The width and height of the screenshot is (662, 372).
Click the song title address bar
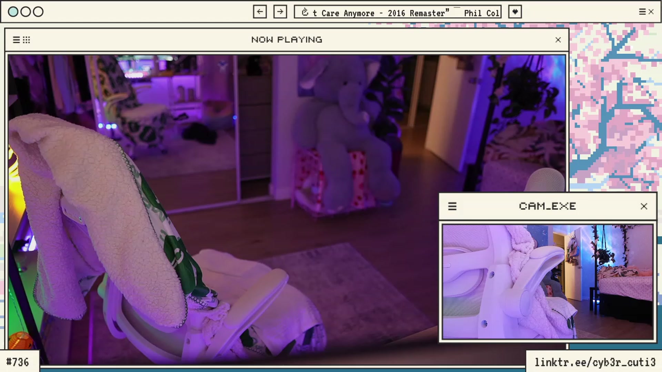click(398, 12)
